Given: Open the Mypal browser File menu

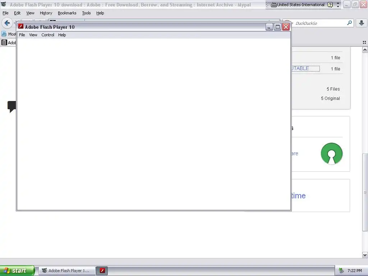Looking at the screenshot, I should click(x=5, y=13).
